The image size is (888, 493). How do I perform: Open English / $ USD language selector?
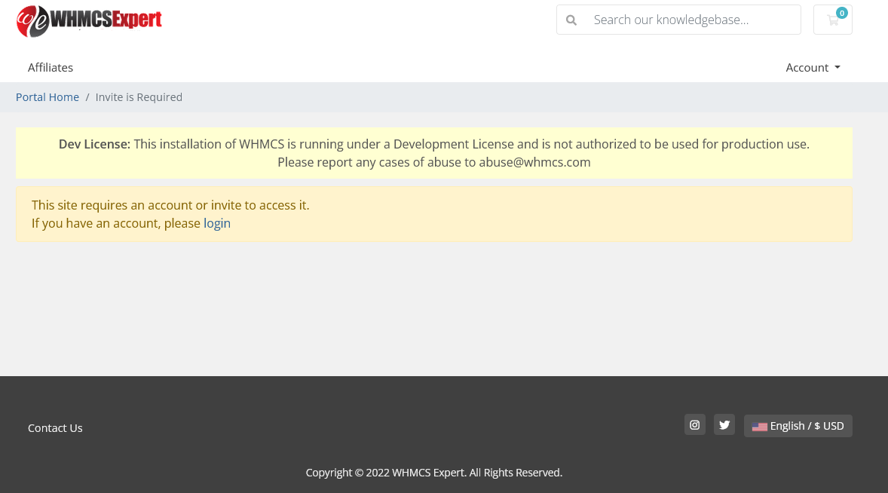point(798,426)
